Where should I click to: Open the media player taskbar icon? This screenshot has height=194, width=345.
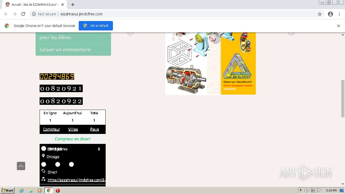pos(40,190)
